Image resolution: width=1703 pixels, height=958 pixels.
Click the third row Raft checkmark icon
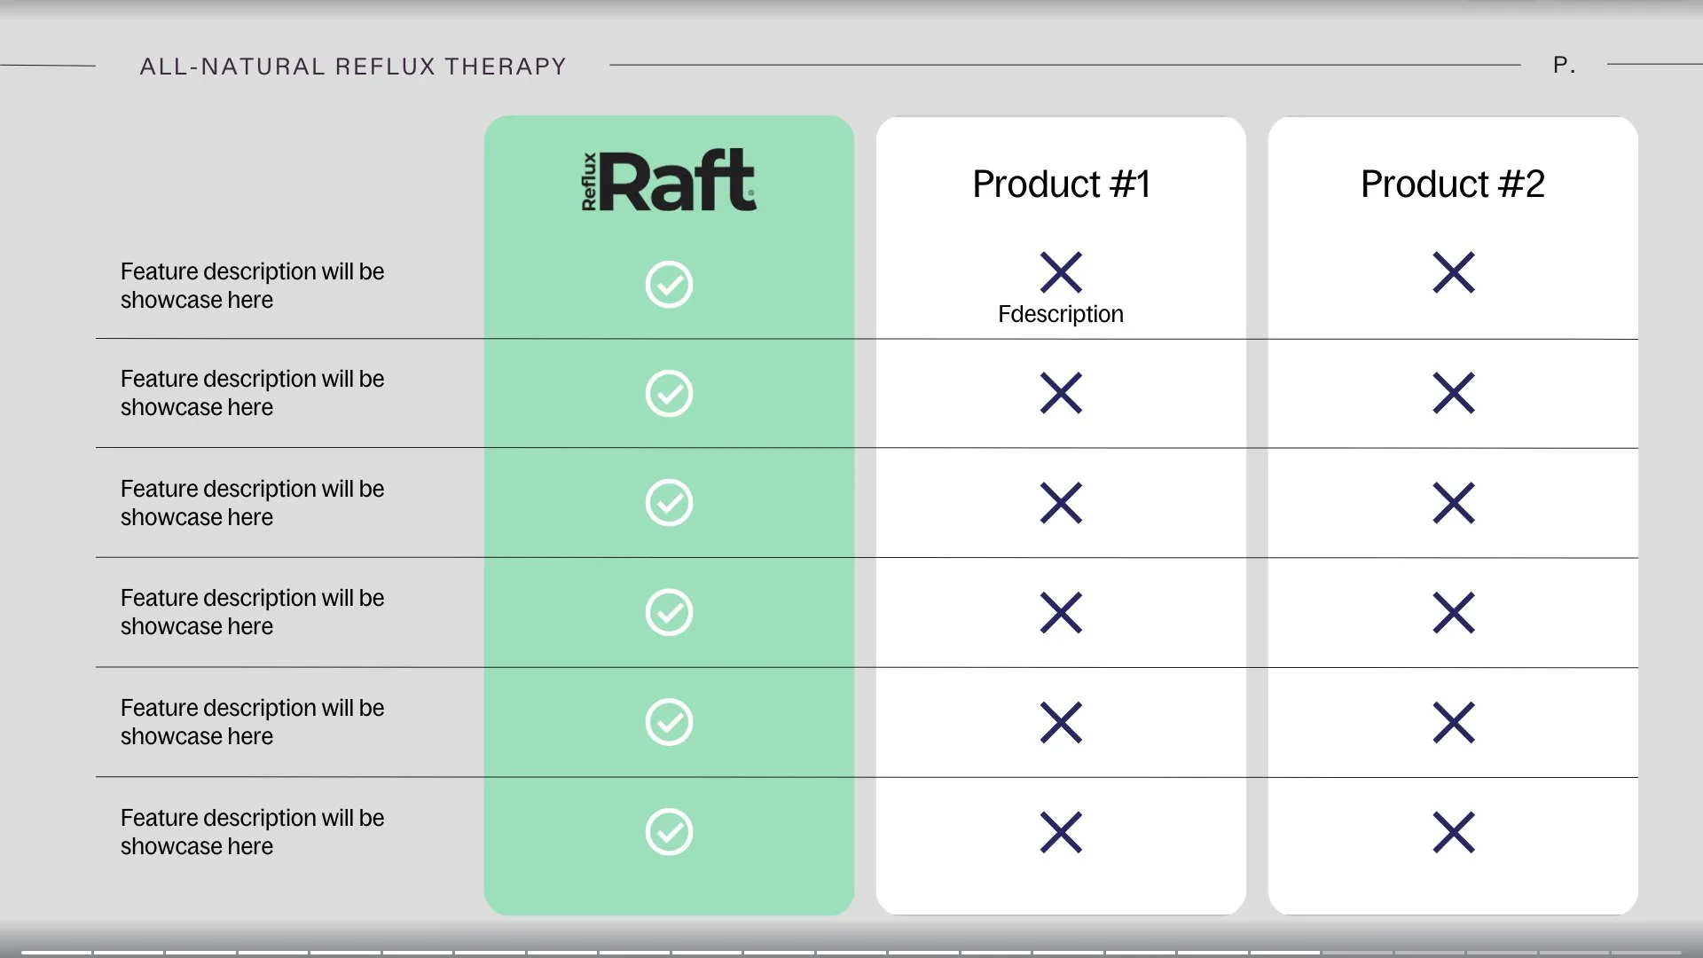tap(669, 503)
